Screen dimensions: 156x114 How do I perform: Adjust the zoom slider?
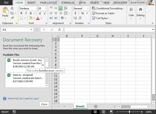(x=129, y=112)
